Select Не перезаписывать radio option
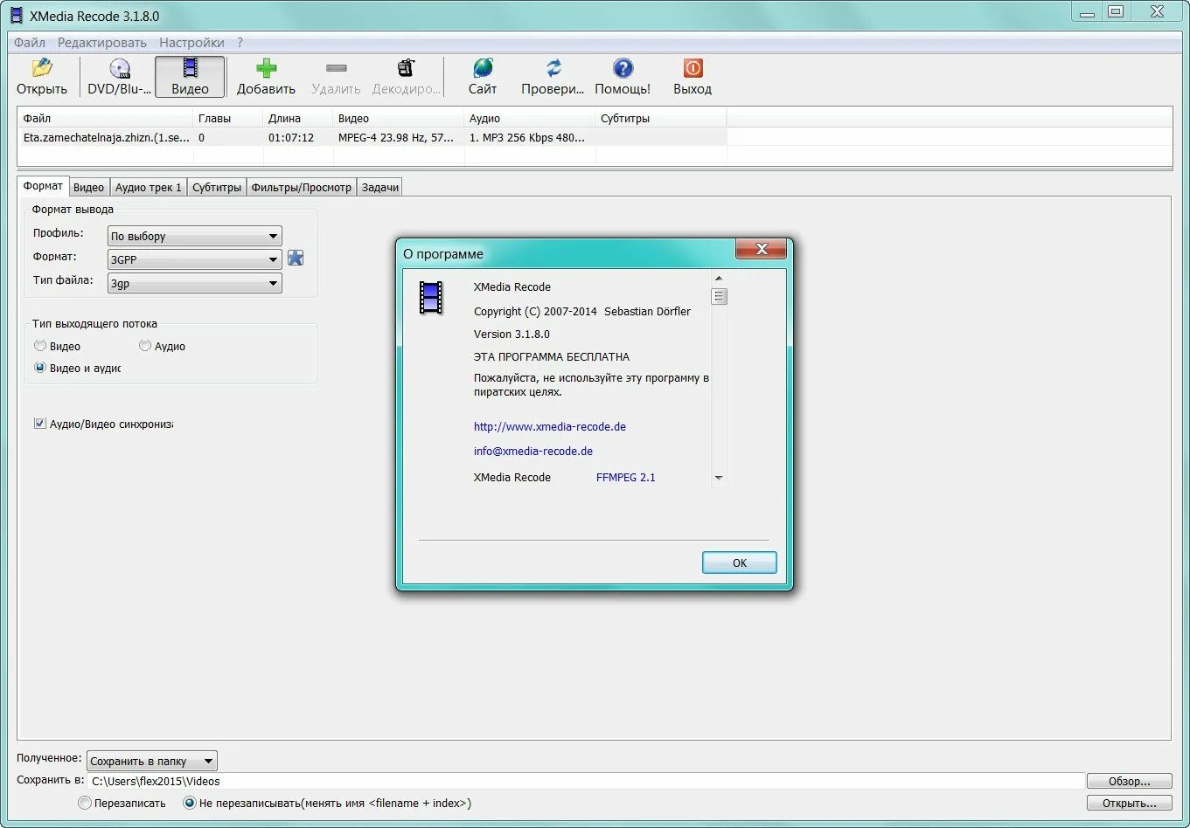 (190, 803)
